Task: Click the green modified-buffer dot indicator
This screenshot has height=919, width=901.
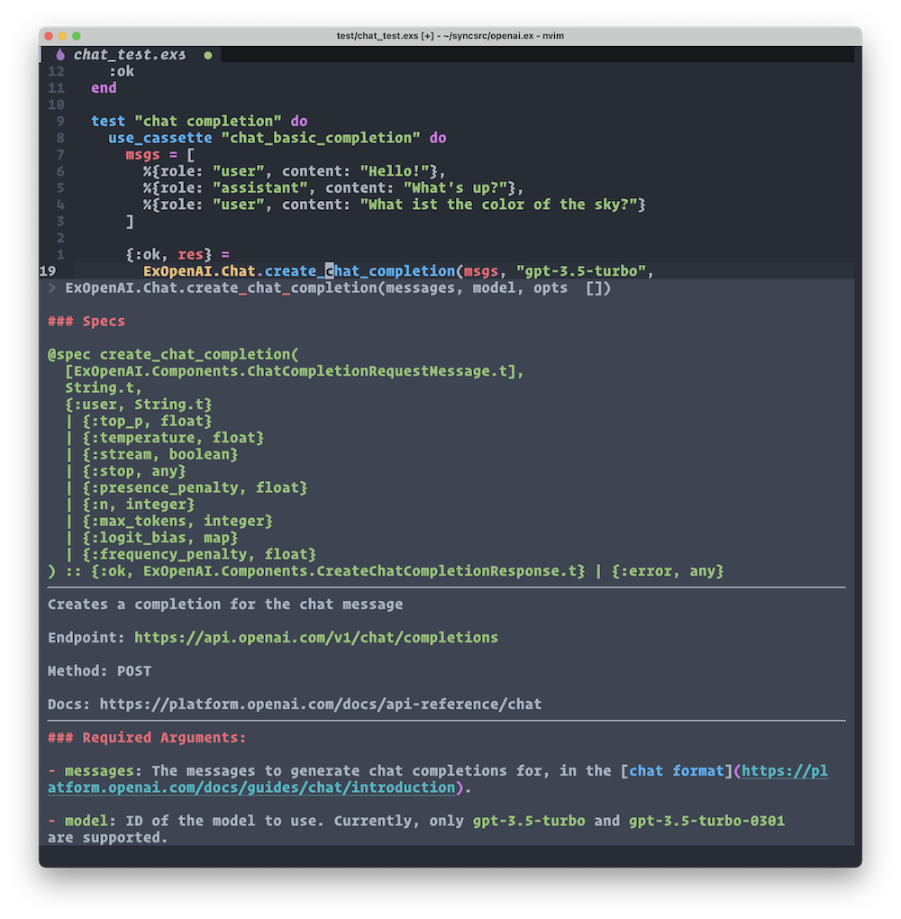Action: tap(207, 55)
